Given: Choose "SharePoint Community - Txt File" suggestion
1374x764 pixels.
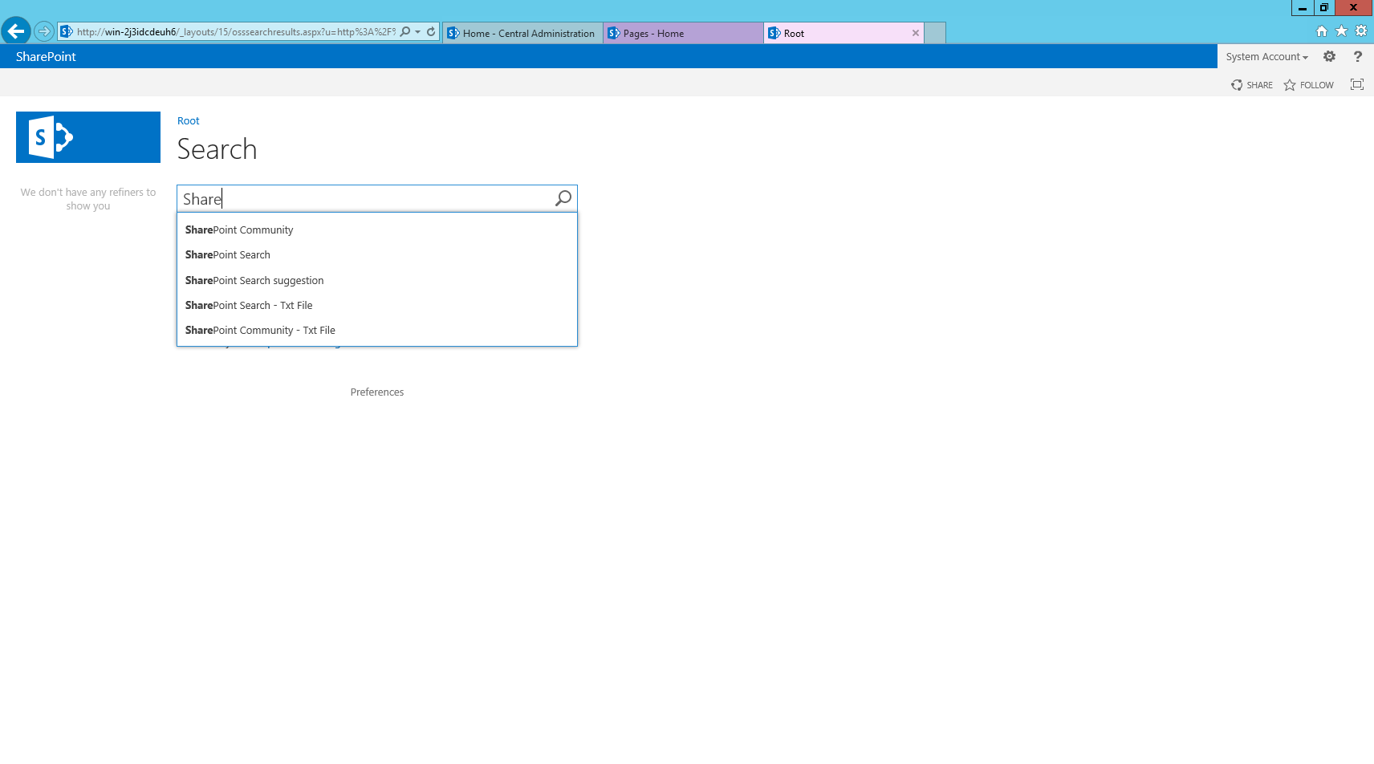Looking at the screenshot, I should [x=260, y=330].
